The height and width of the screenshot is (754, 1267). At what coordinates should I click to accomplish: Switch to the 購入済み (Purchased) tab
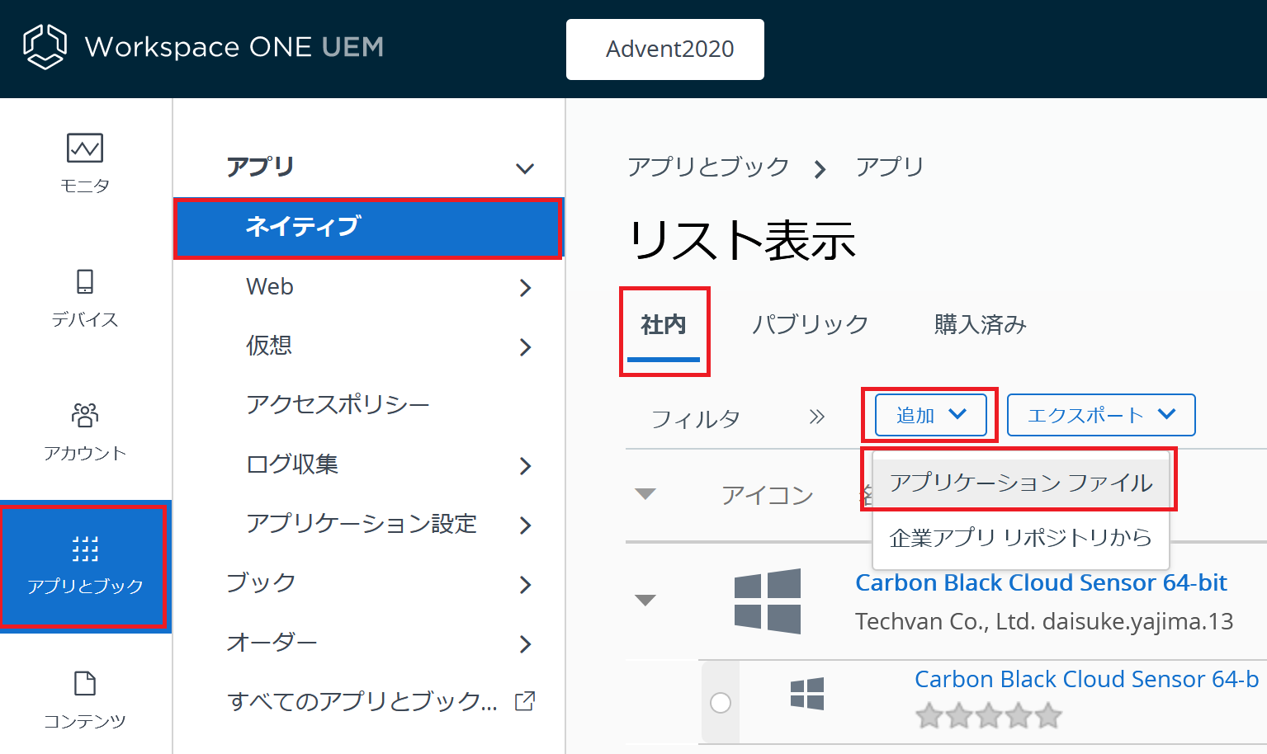(x=980, y=324)
